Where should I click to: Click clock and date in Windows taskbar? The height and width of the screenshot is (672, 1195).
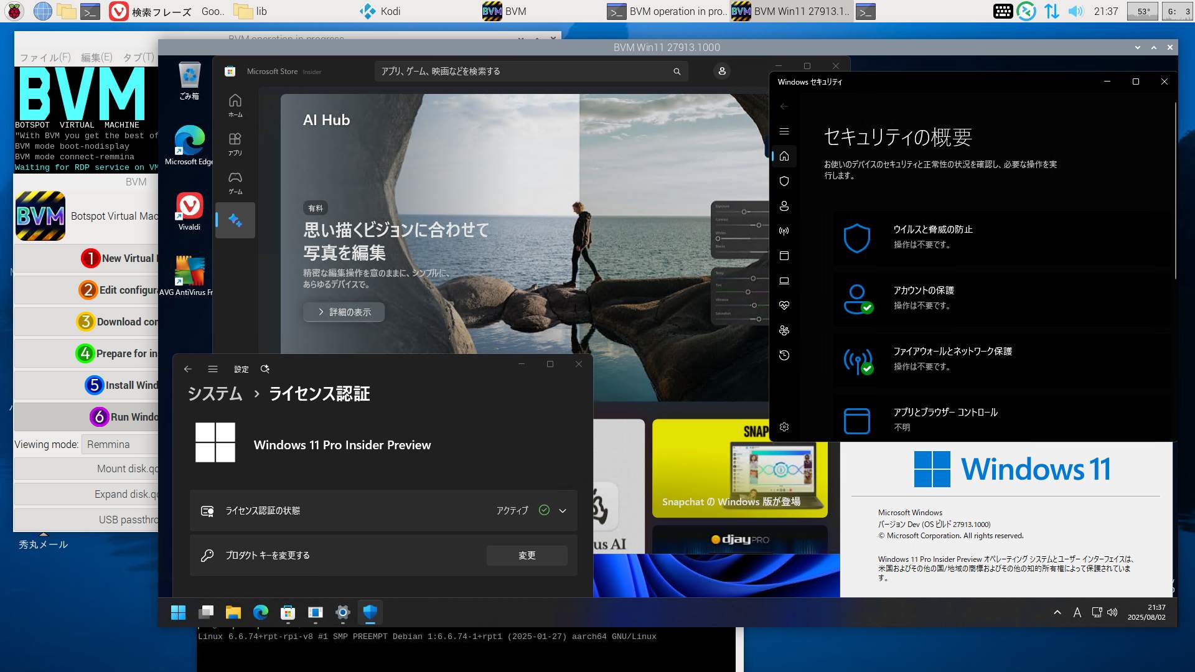pyautogui.click(x=1146, y=612)
